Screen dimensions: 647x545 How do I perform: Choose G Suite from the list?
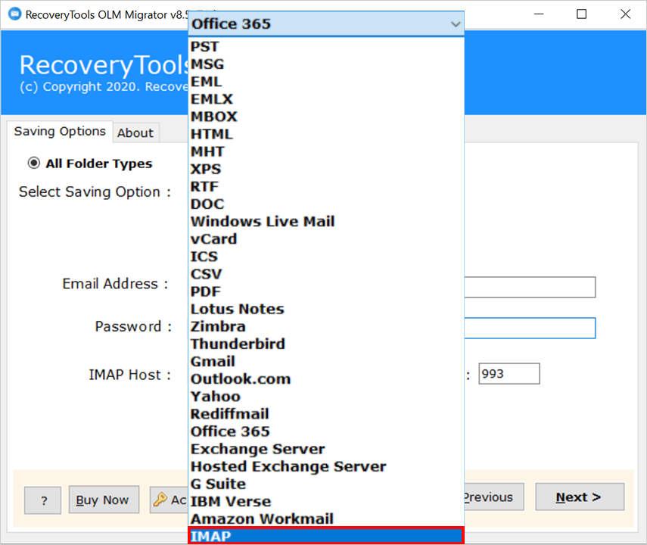pyautogui.click(x=326, y=484)
